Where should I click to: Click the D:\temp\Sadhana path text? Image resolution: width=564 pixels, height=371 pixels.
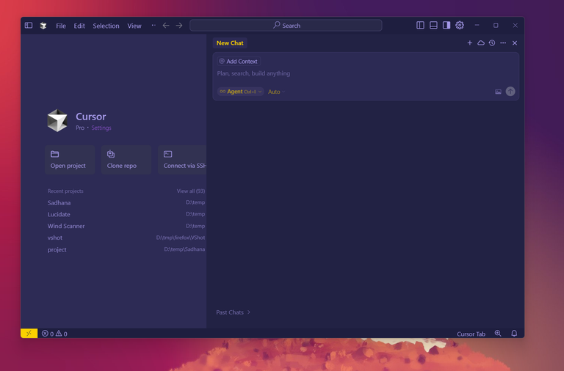click(x=184, y=249)
